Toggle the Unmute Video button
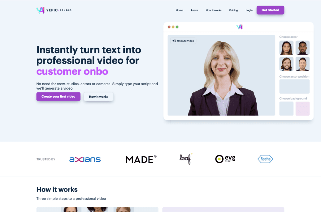The image size is (321, 212). point(183,41)
